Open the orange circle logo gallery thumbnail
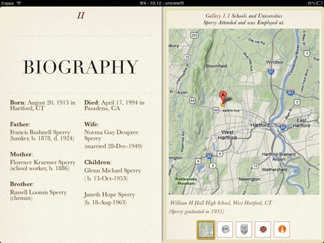Image resolution: width=324 pixels, height=243 pixels. coord(281,230)
